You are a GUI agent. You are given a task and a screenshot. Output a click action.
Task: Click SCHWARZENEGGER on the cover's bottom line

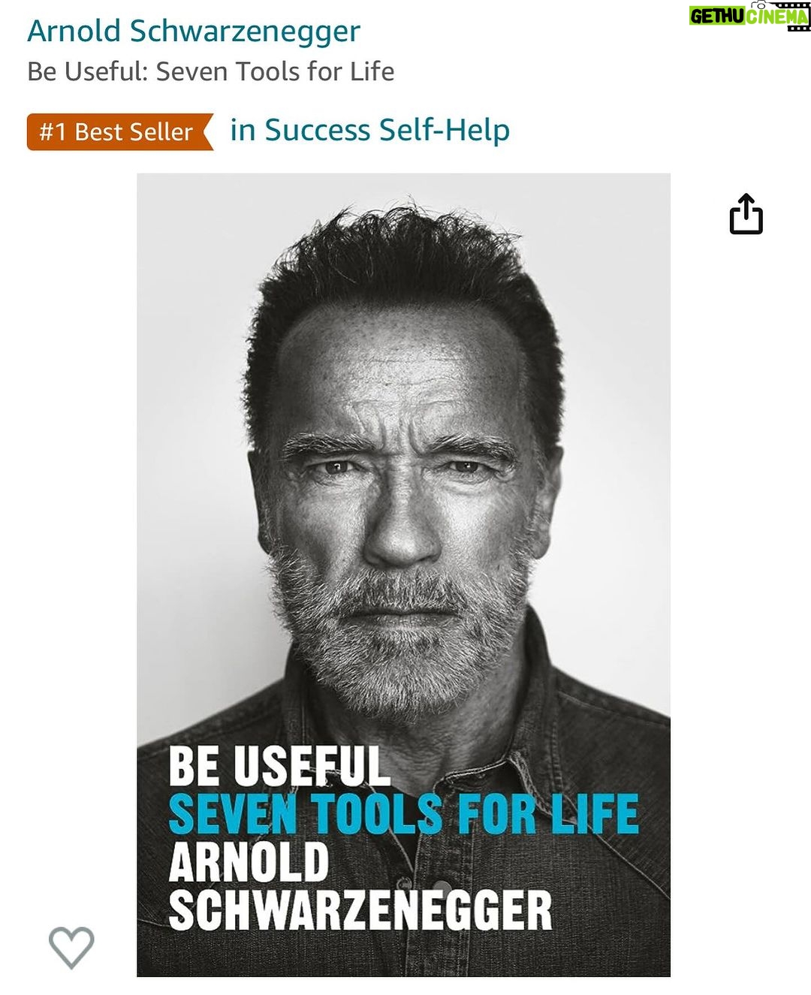tap(360, 910)
